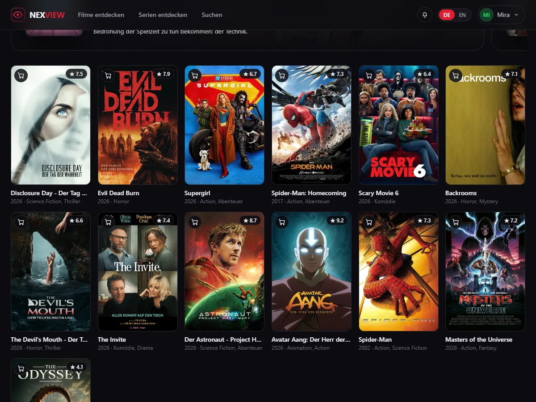Image resolution: width=536 pixels, height=402 pixels.
Task: Open Backrooms title link
Action: click(461, 193)
